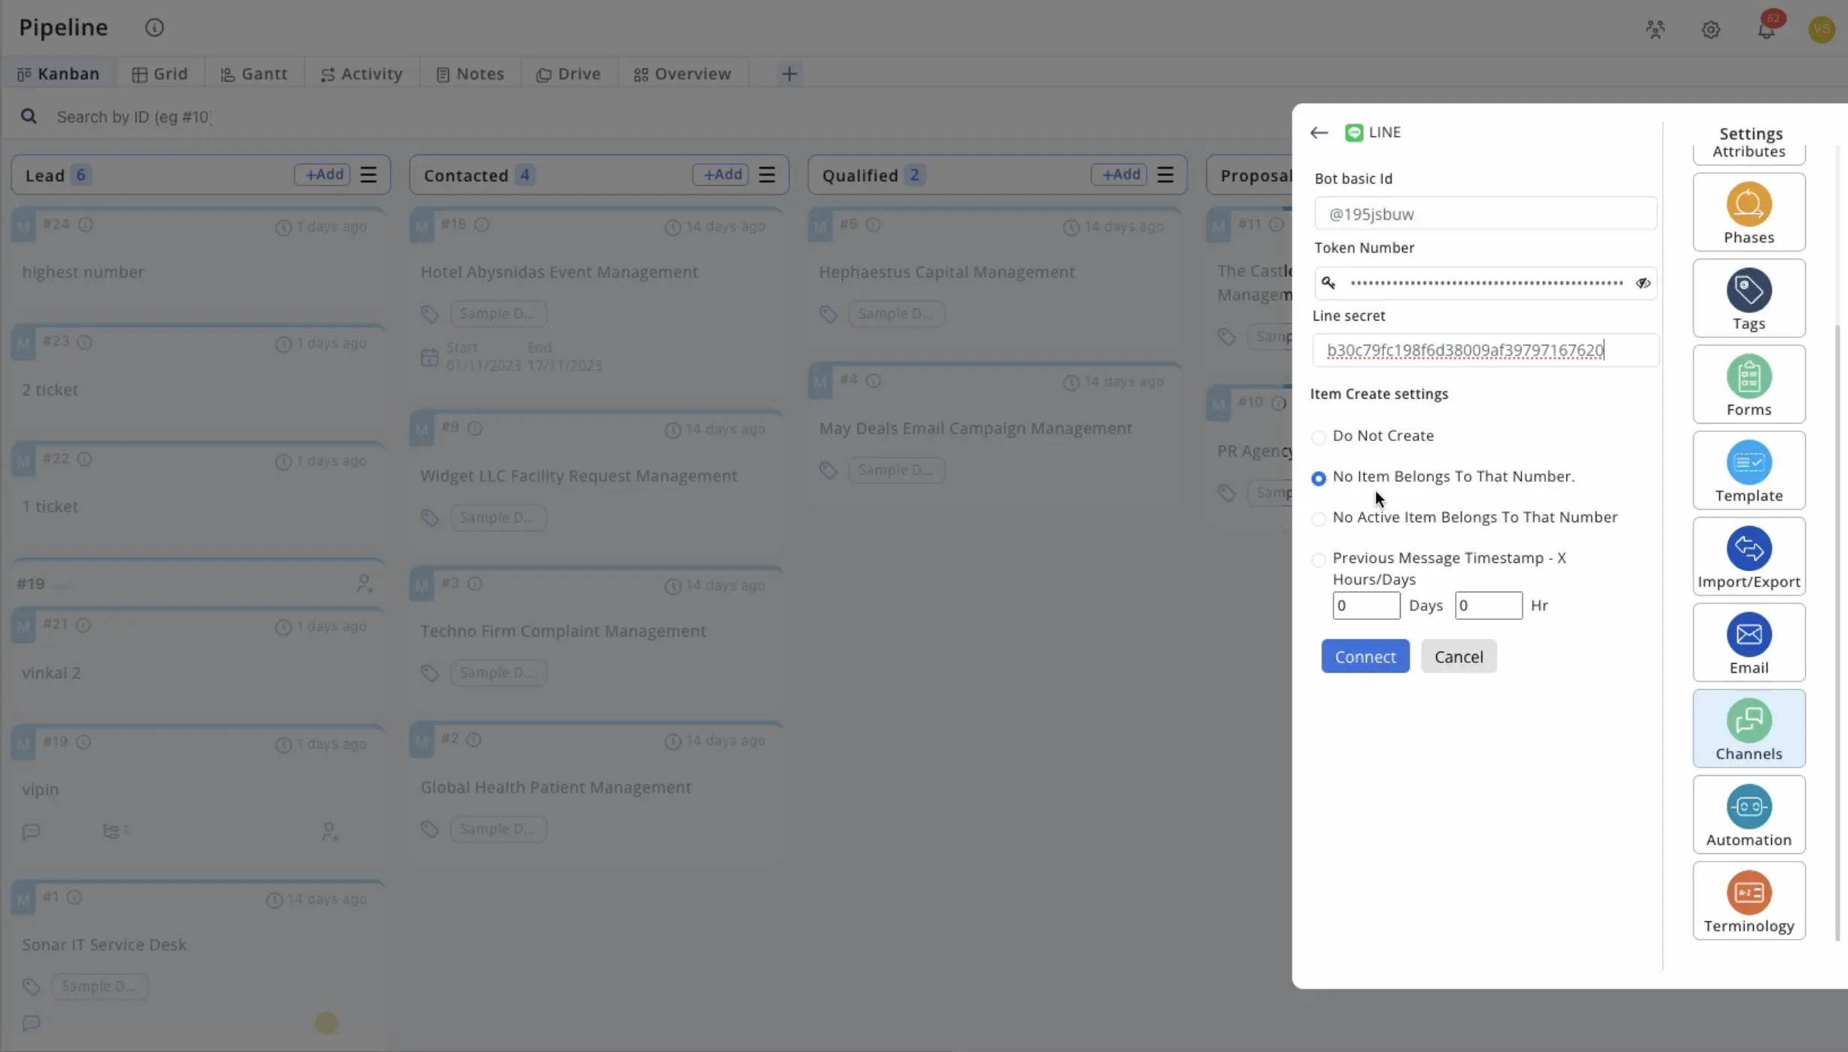Open Channels settings

point(1749,728)
